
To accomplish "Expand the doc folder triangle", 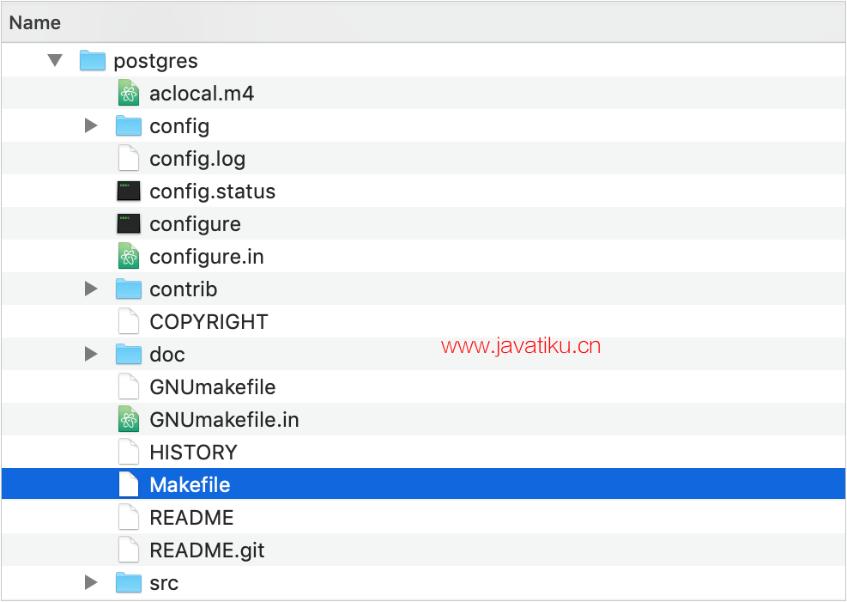I will coord(91,354).
